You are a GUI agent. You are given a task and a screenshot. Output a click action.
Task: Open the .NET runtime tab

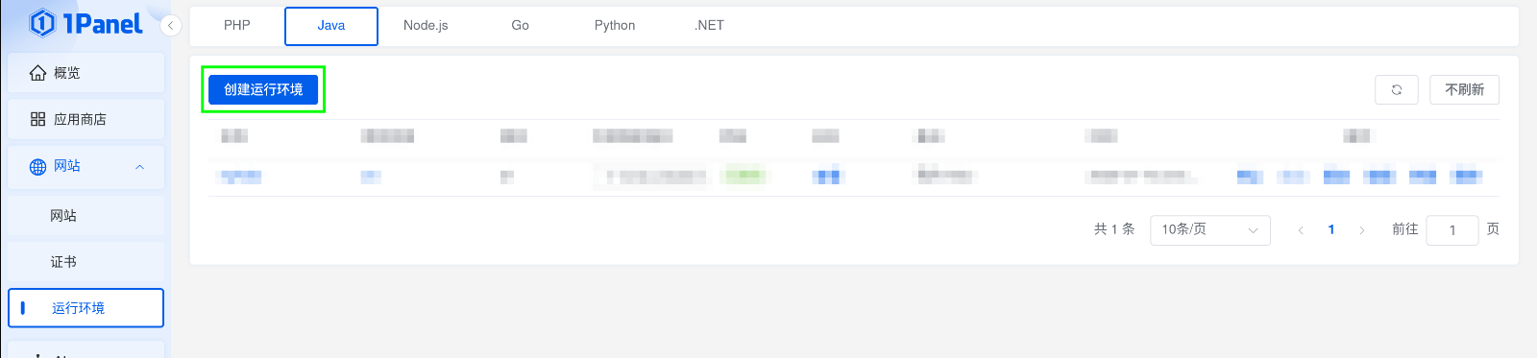(709, 26)
